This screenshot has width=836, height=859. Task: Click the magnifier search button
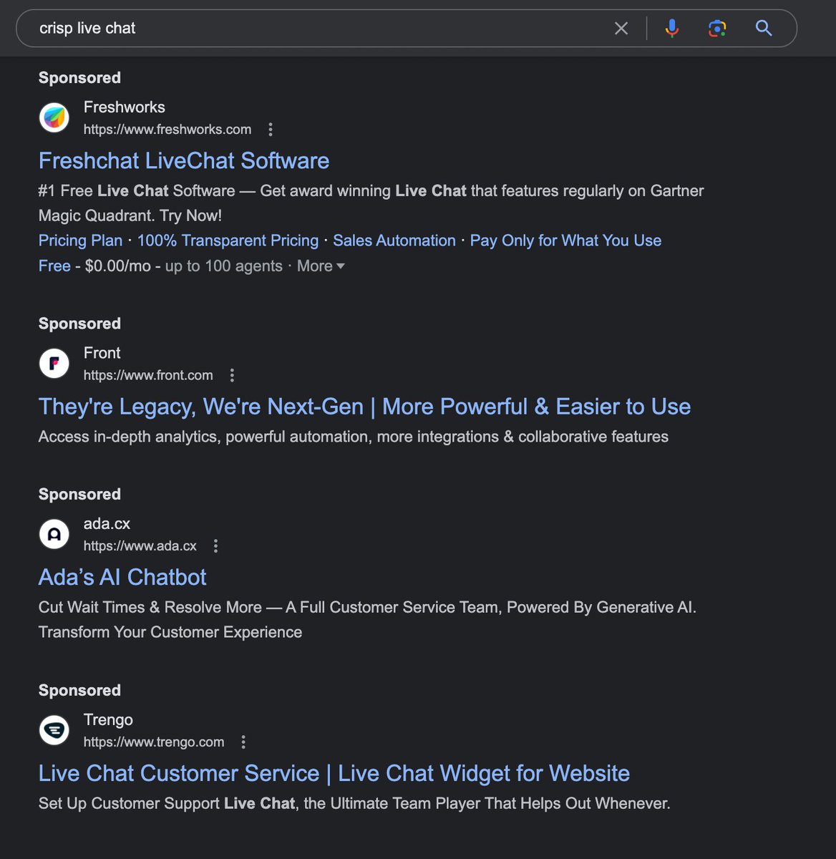pos(764,28)
